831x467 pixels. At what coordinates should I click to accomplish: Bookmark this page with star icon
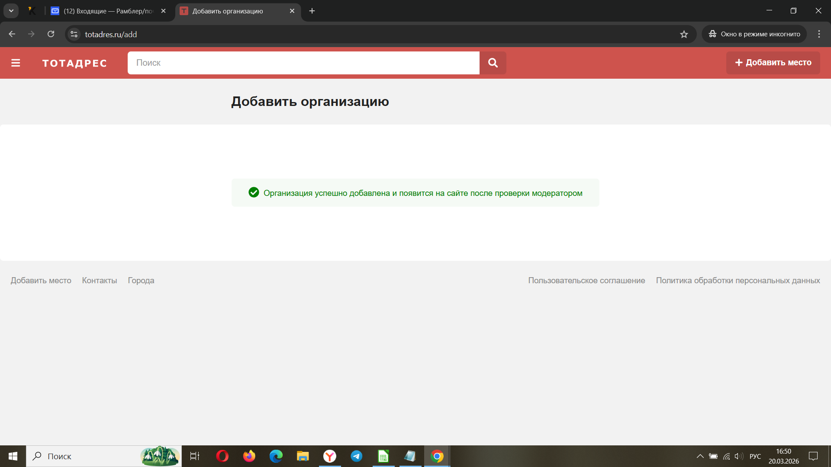point(684,34)
